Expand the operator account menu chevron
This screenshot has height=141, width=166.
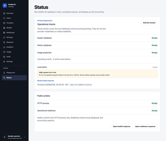[25, 137]
